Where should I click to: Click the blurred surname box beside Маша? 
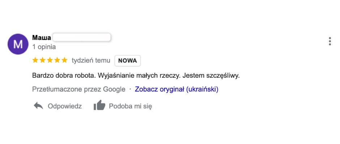[x=82, y=37]
